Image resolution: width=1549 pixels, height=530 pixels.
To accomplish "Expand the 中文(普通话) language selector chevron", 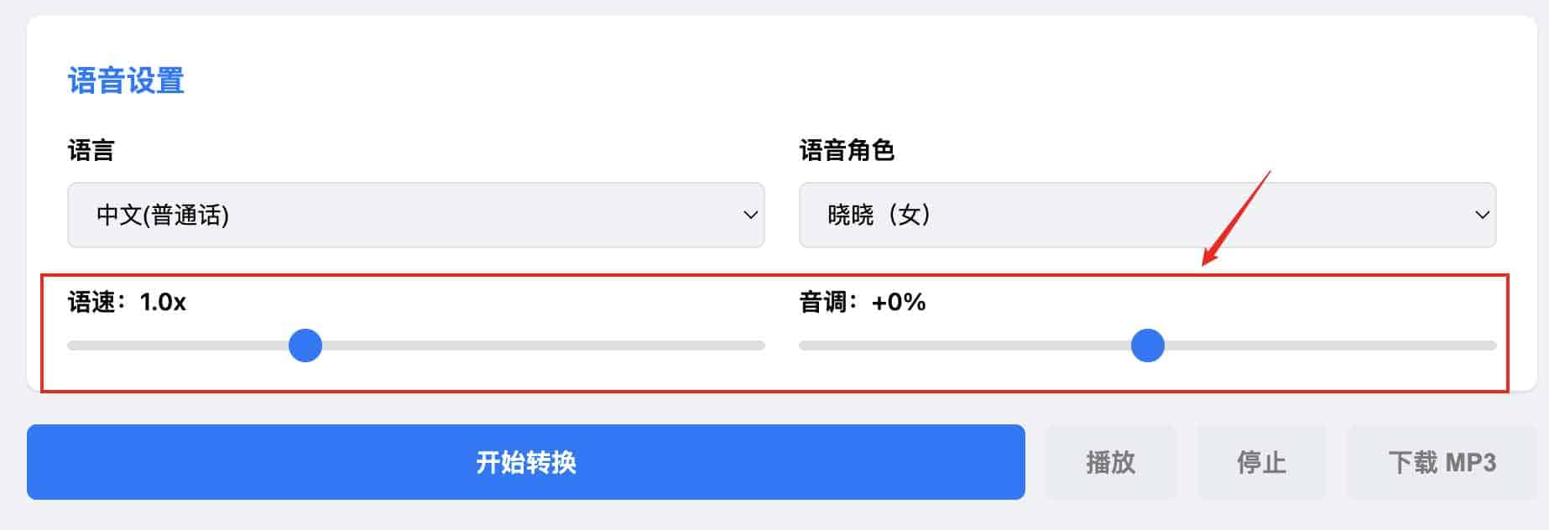I will click(x=749, y=215).
